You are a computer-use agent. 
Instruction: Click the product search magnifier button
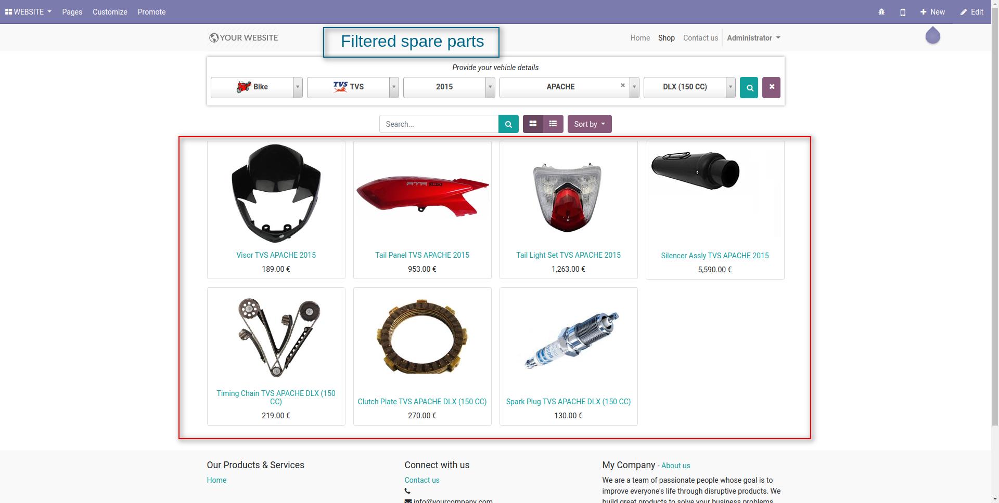(x=508, y=124)
